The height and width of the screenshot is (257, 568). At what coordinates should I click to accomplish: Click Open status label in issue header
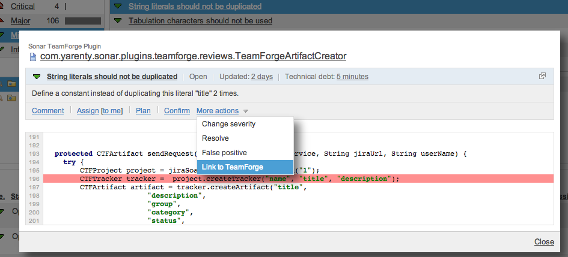pos(198,77)
